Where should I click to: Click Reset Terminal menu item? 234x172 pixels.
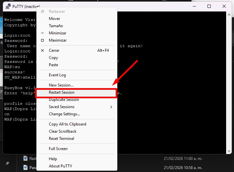point(61,139)
